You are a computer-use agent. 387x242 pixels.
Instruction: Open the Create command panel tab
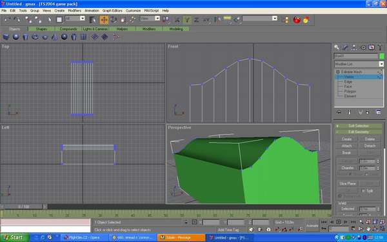coord(337,47)
